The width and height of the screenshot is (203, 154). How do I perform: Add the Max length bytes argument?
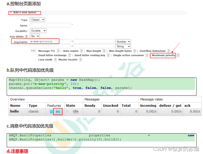click(120, 51)
